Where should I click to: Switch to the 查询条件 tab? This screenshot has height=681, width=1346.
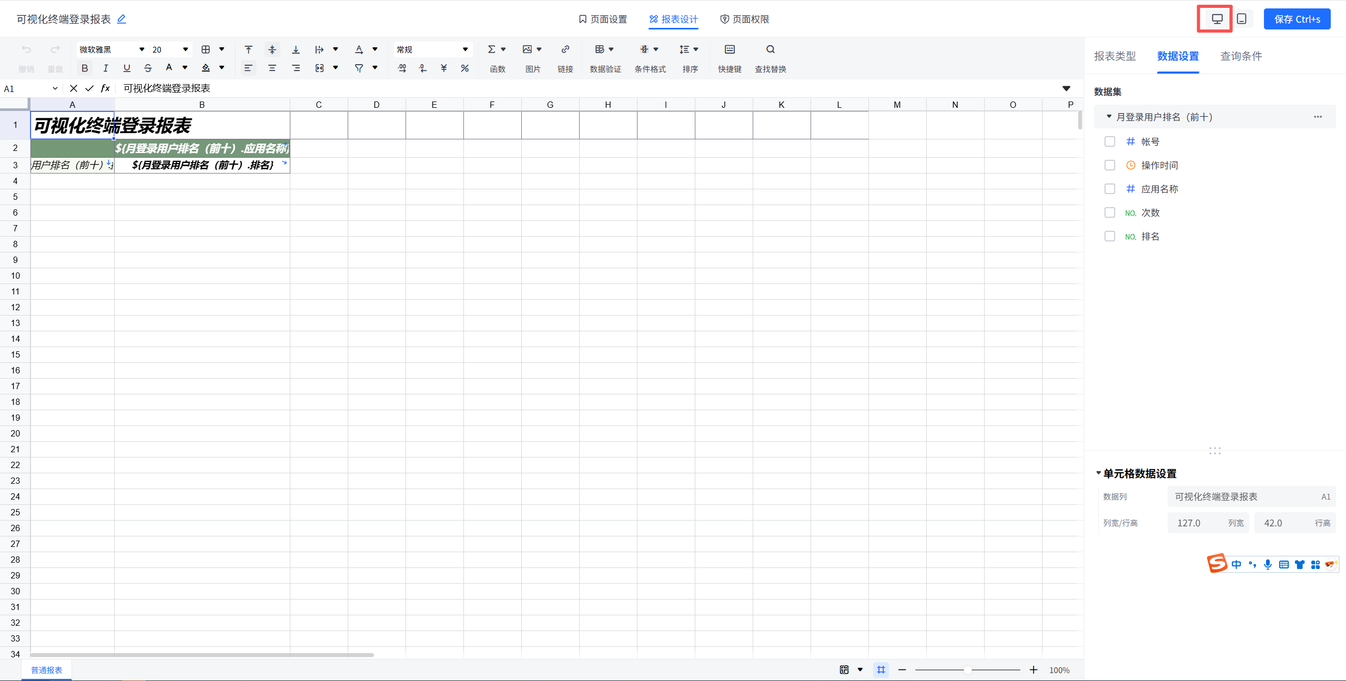(1241, 56)
